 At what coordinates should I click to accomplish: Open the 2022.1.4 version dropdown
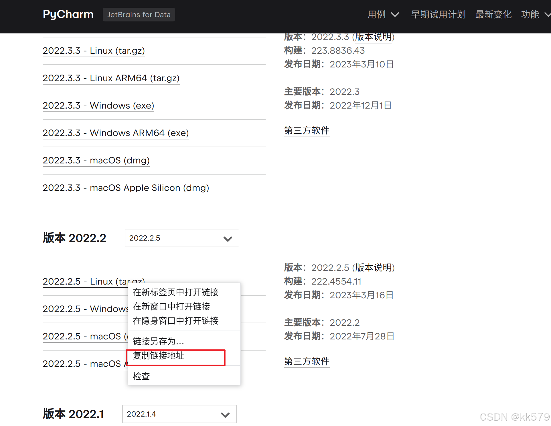coord(179,414)
